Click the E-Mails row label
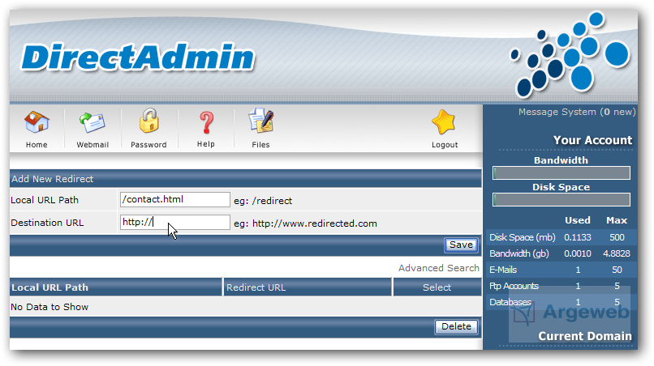The image size is (654, 366). pyautogui.click(x=503, y=270)
